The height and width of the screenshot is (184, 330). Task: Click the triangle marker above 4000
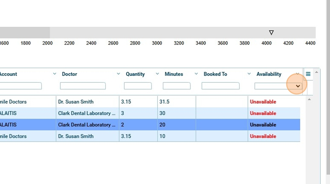click(x=271, y=33)
